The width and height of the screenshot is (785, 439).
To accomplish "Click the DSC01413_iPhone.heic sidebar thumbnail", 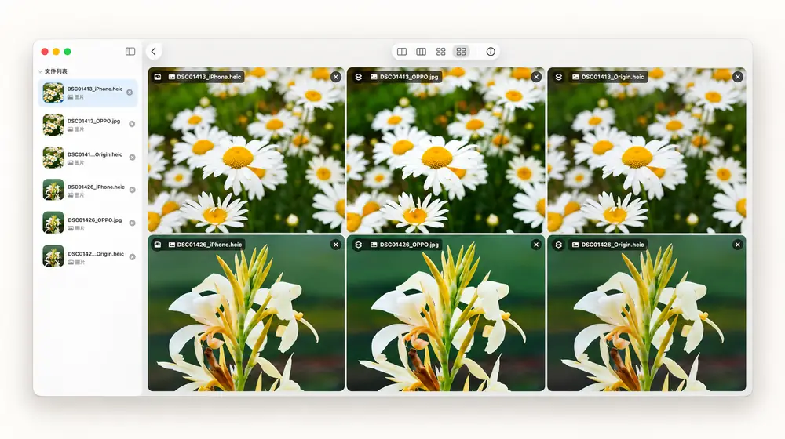I will pyautogui.click(x=53, y=93).
